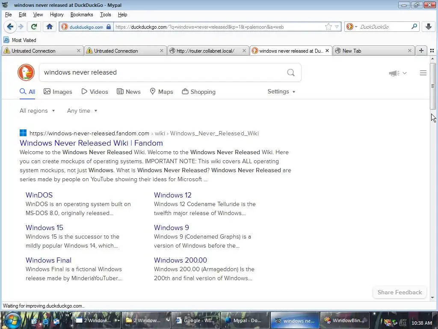Viewport: 438px width, 329px height.
Task: Open Windows Never Released Wiki | Fandom result
Action: (91, 143)
